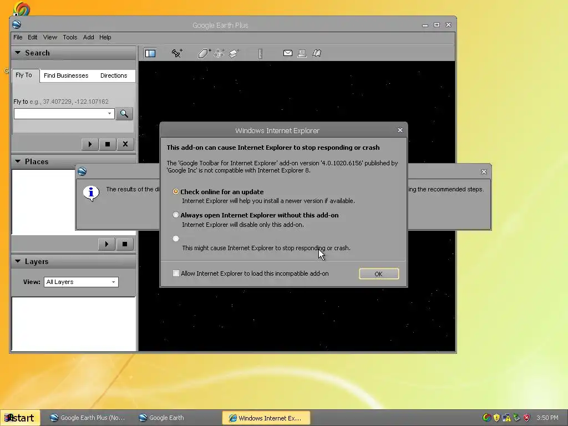Viewport: 568px width, 426px height.
Task: Click the Layers list area
Action: point(74,324)
